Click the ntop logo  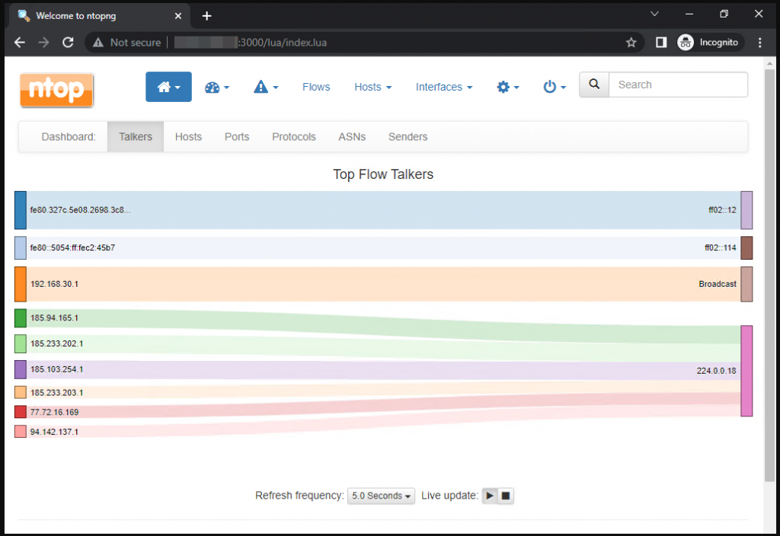click(57, 89)
